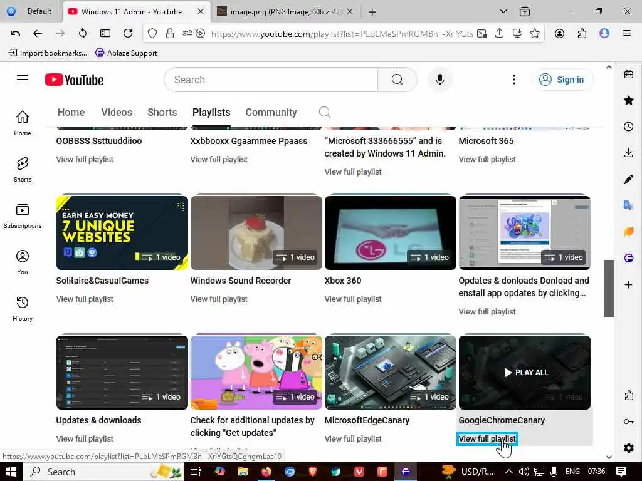The image size is (642, 481).
Task: Start voice search with the microphone icon
Action: point(440,80)
